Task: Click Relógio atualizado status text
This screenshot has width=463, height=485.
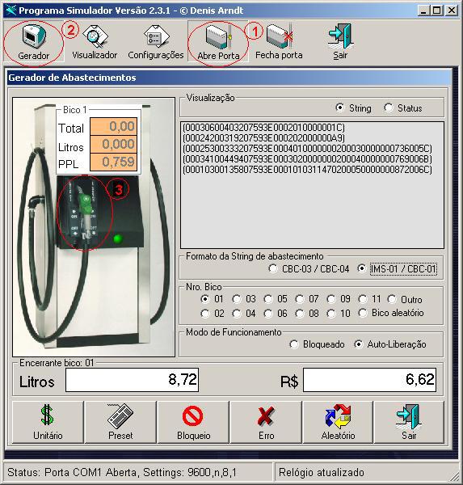Action: tap(322, 472)
